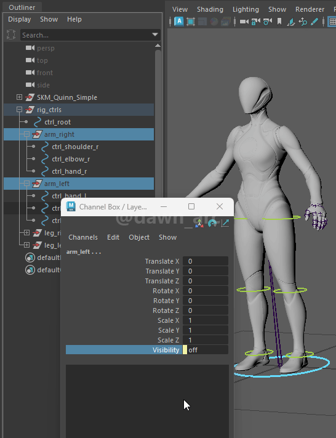This screenshot has width=336, height=438.
Task: Open Channel Box Edit menu
Action: click(x=113, y=237)
